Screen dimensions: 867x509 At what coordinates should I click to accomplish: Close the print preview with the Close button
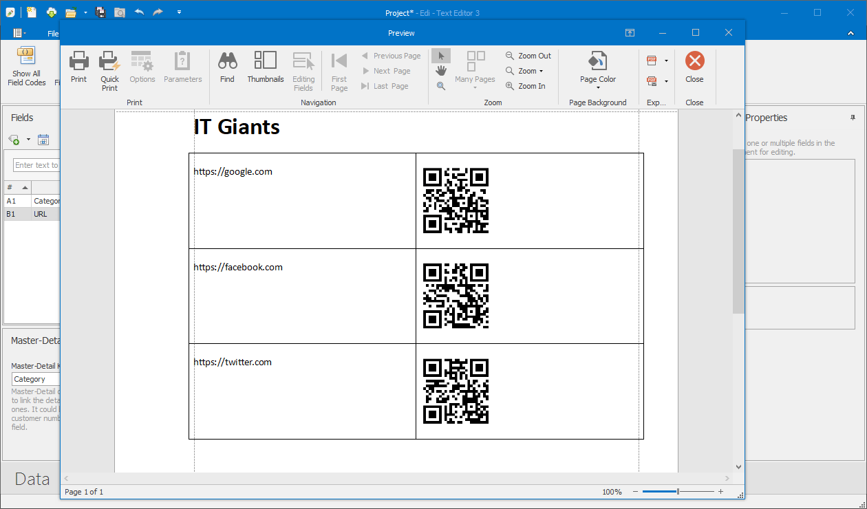(694, 69)
